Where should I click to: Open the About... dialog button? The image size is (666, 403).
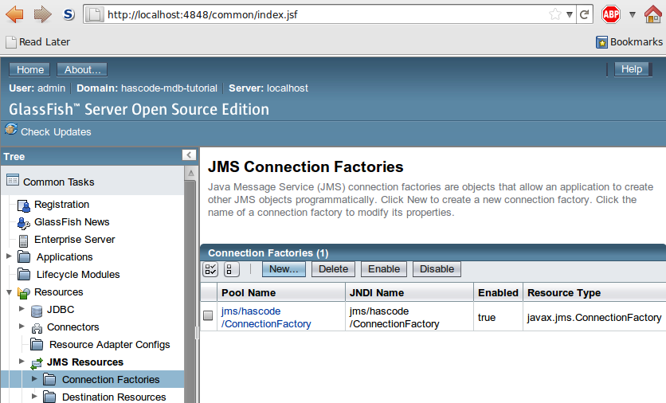pyautogui.click(x=82, y=69)
